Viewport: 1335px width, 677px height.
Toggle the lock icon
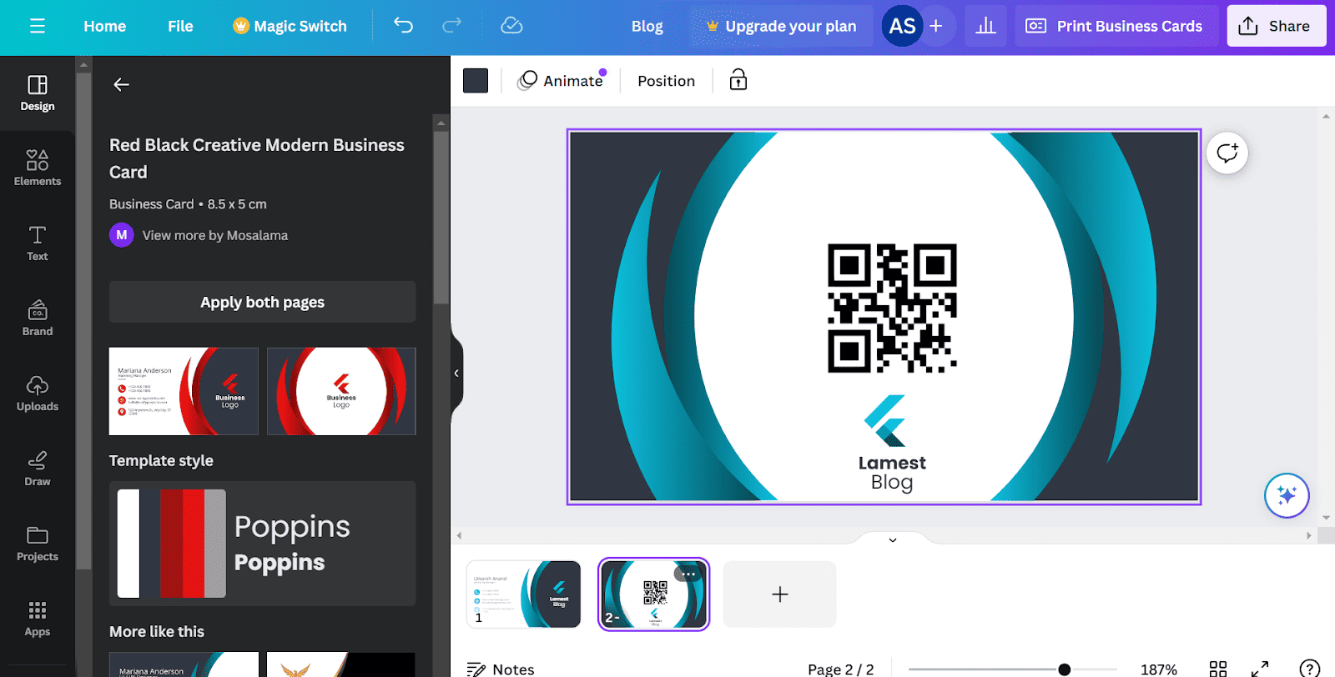738,81
